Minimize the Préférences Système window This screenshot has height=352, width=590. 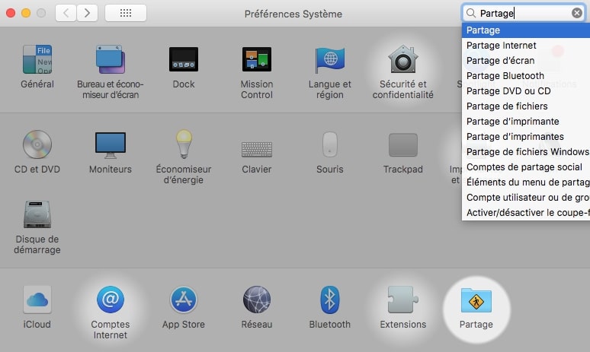[26, 13]
